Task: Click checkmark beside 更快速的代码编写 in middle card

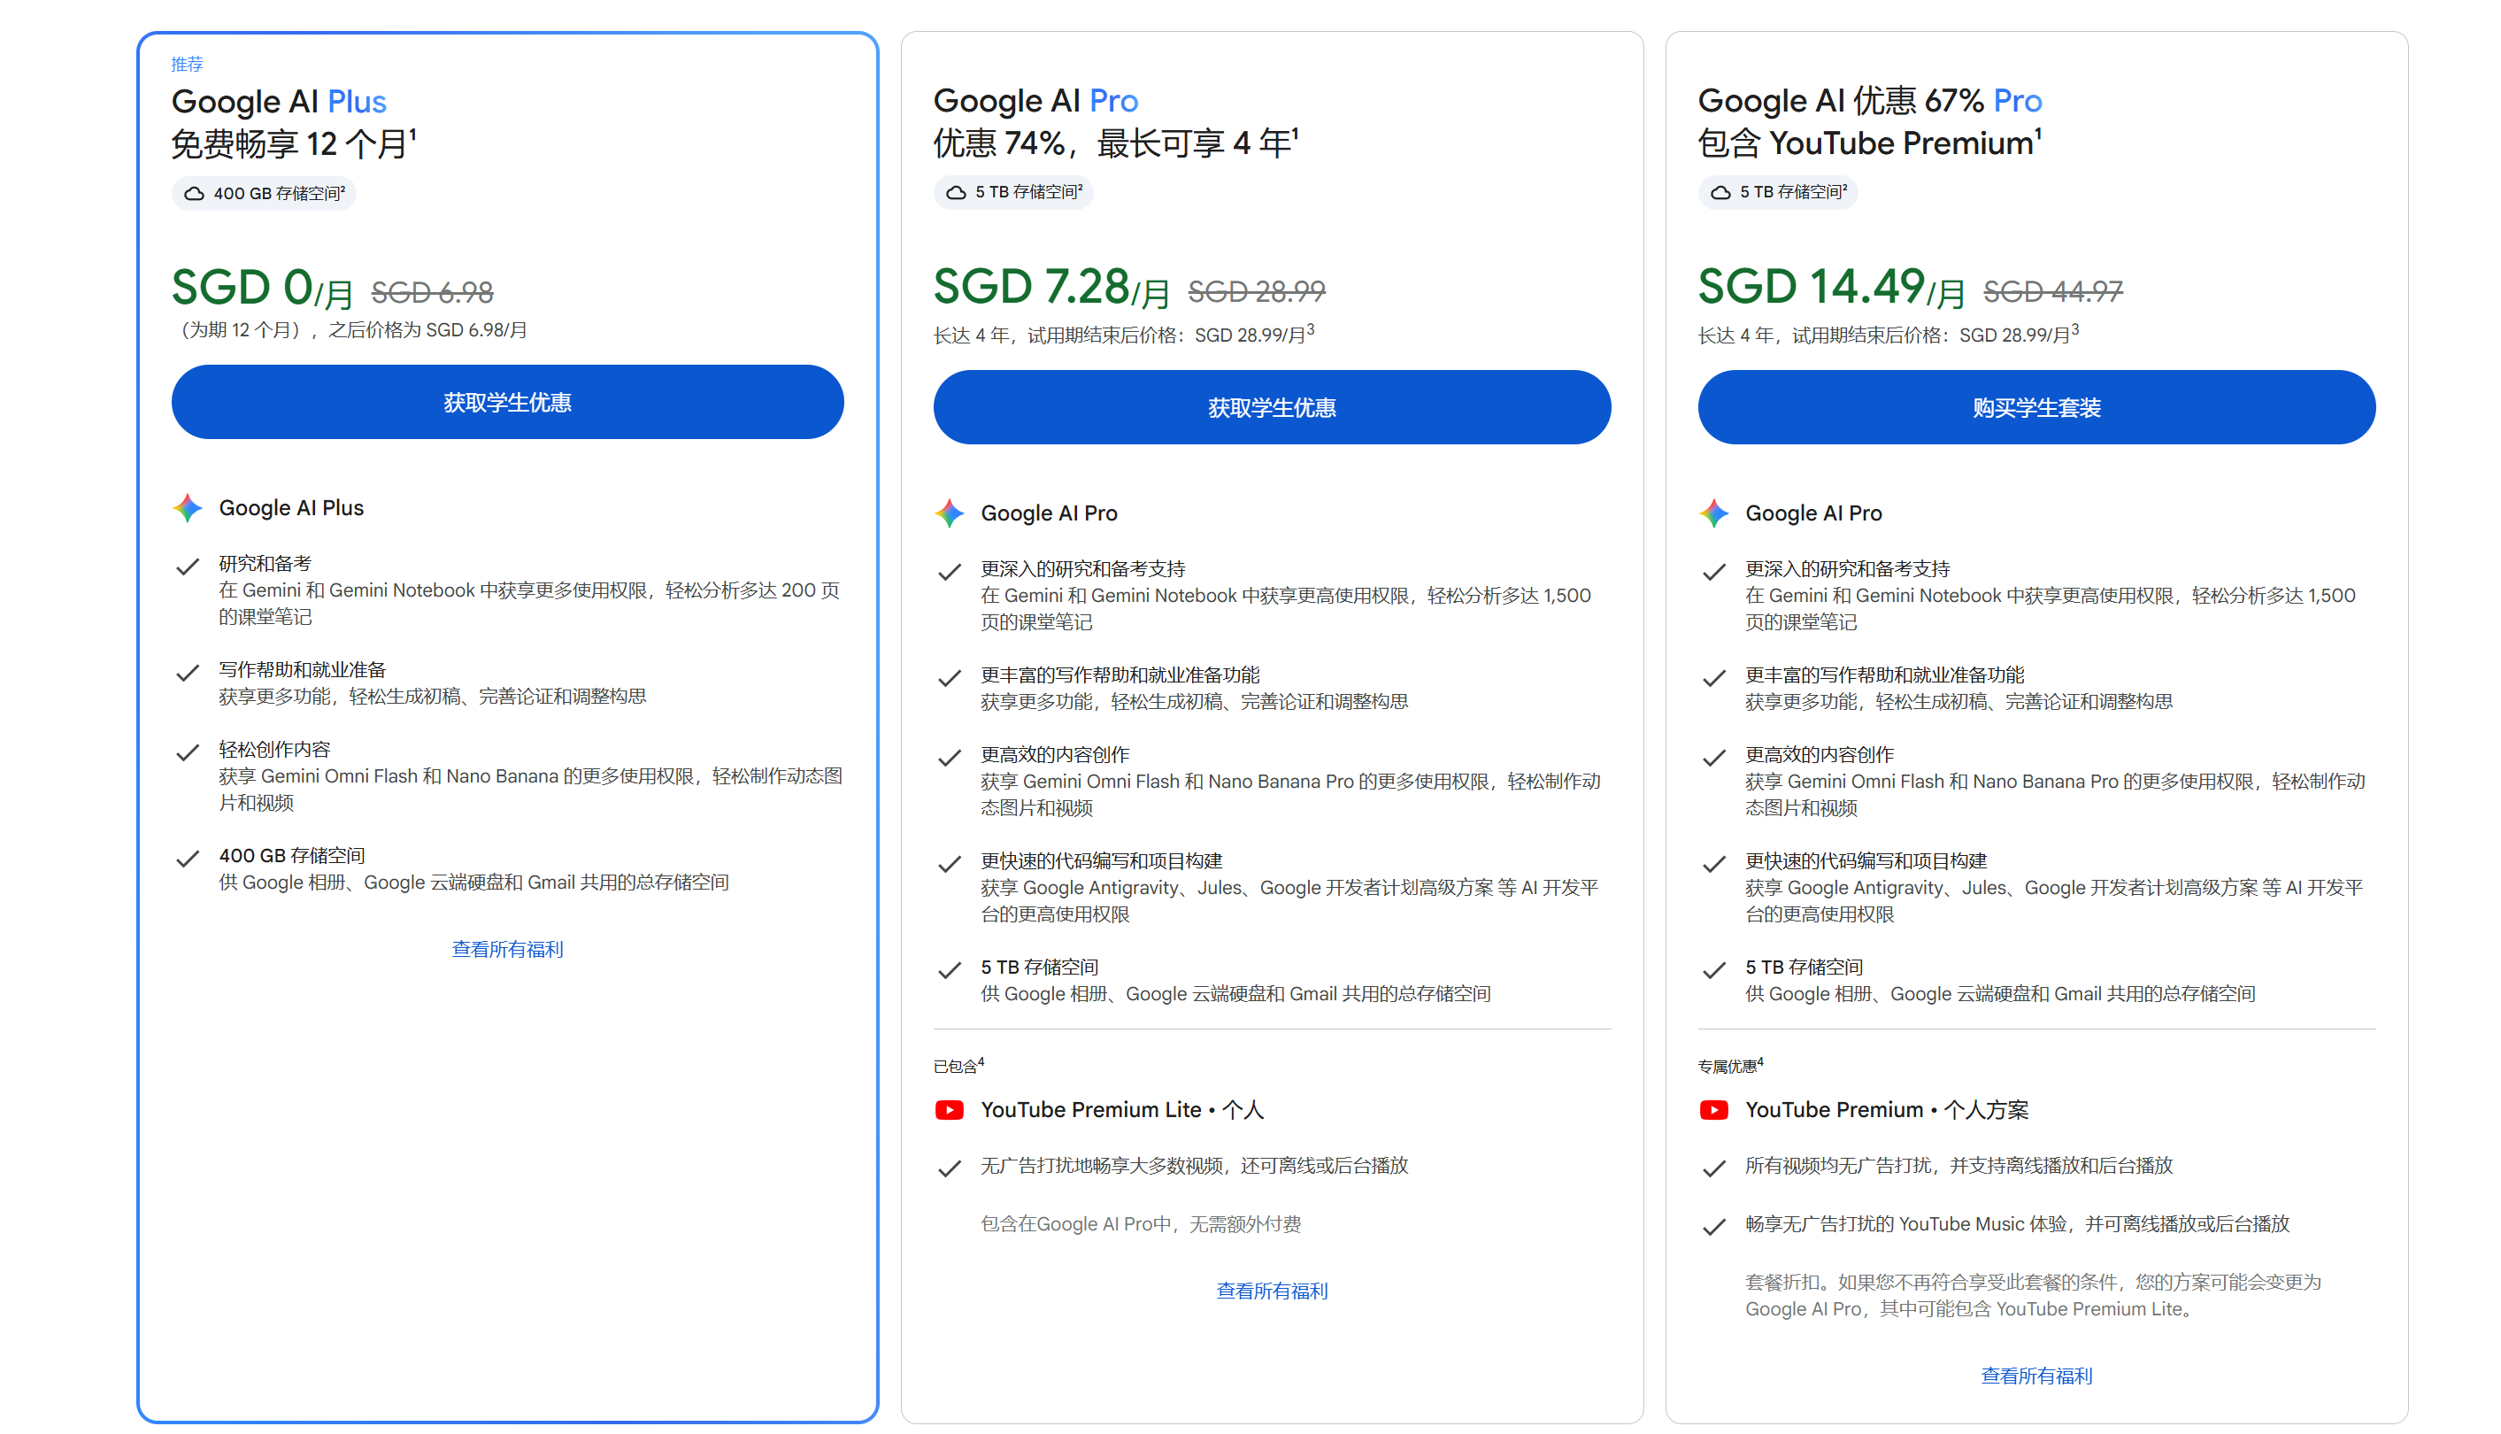Action: (950, 864)
